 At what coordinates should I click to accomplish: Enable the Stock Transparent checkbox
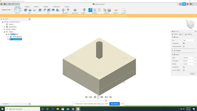[184, 67]
